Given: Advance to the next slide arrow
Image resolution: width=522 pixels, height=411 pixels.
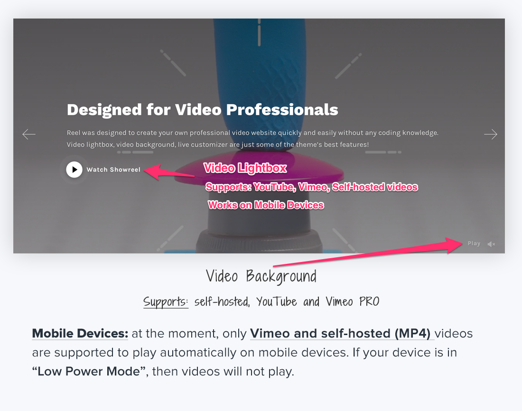Looking at the screenshot, I should 490,134.
